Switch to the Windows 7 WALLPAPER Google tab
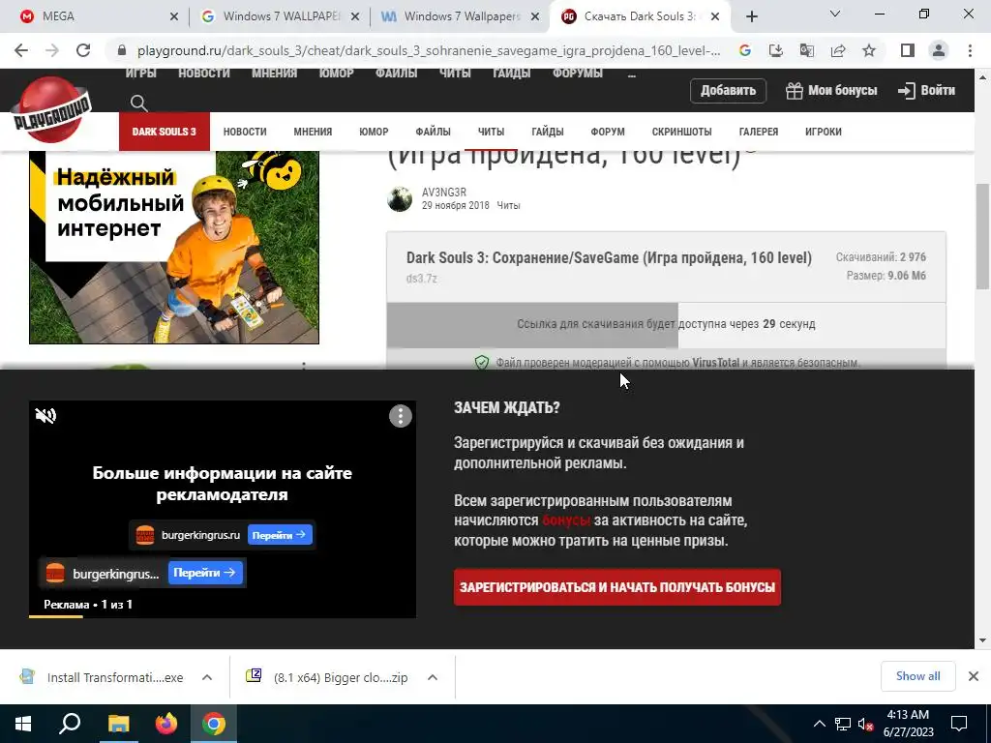Screen dimensions: 991x743 278,17
